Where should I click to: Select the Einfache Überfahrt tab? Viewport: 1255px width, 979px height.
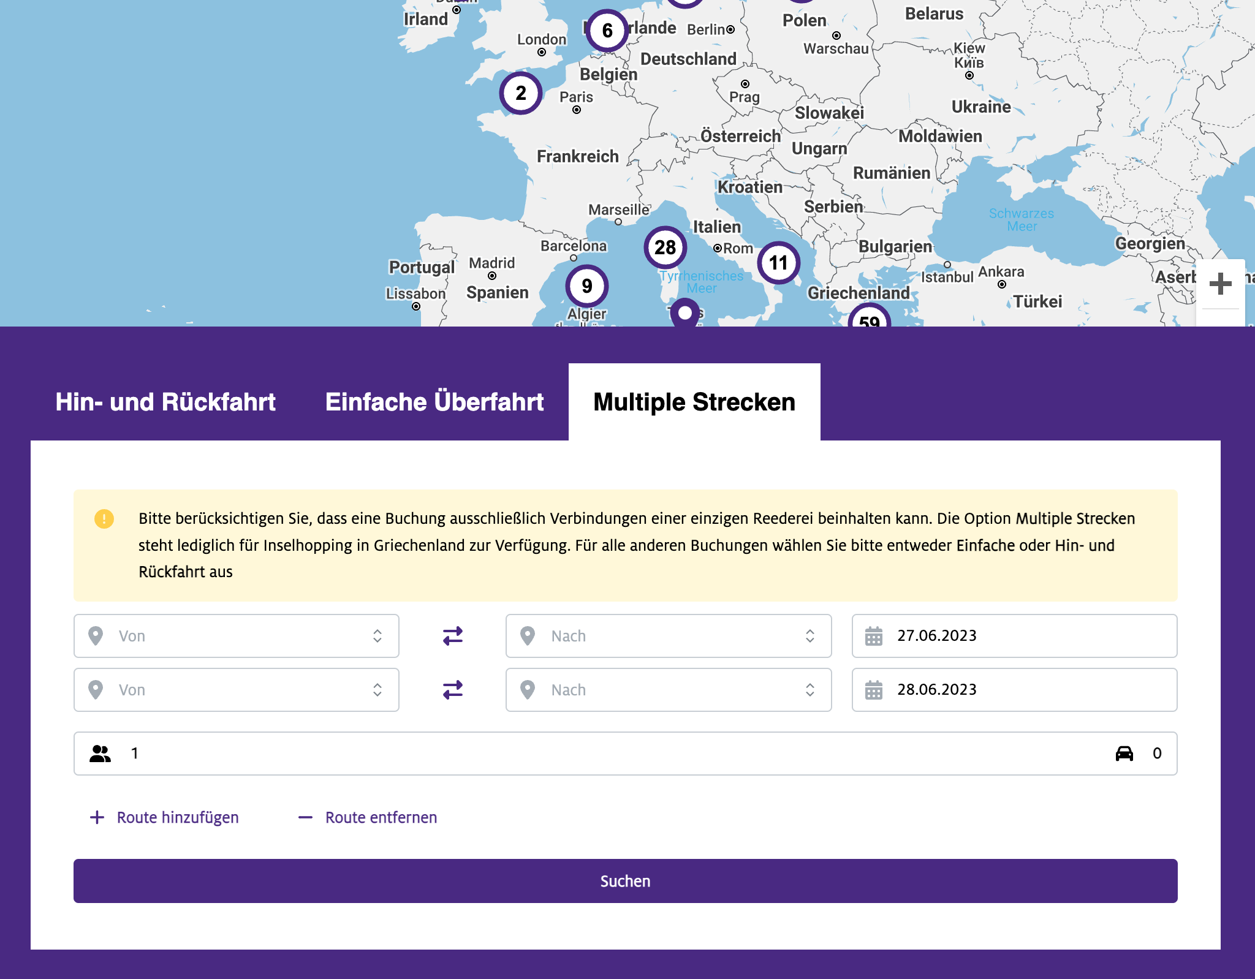coord(434,403)
